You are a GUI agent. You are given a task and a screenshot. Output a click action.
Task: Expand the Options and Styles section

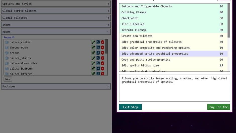pos(56,4)
